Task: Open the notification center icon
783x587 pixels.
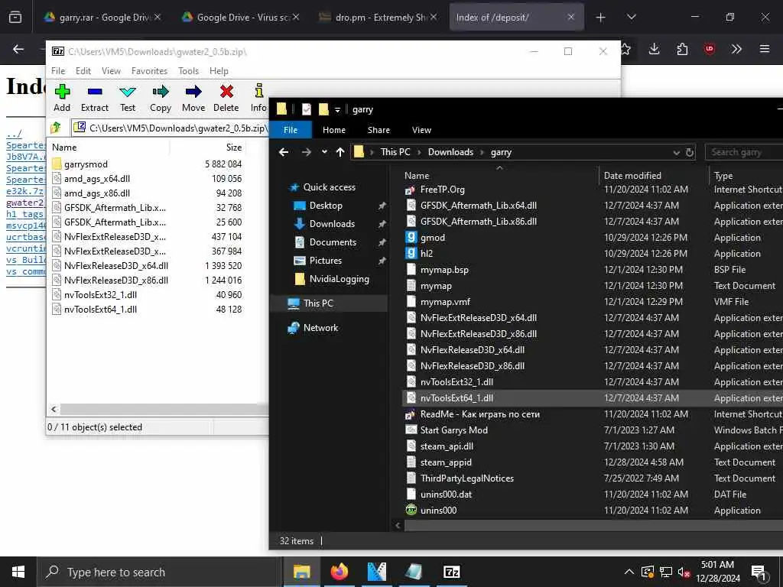Action: pos(759,572)
